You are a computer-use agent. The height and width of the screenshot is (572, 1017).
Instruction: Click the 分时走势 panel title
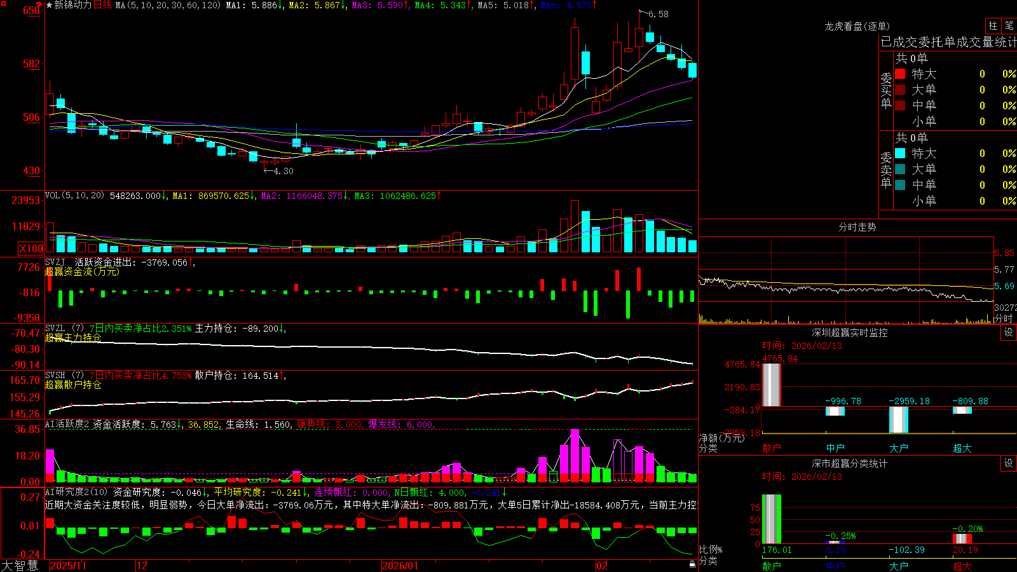857,227
